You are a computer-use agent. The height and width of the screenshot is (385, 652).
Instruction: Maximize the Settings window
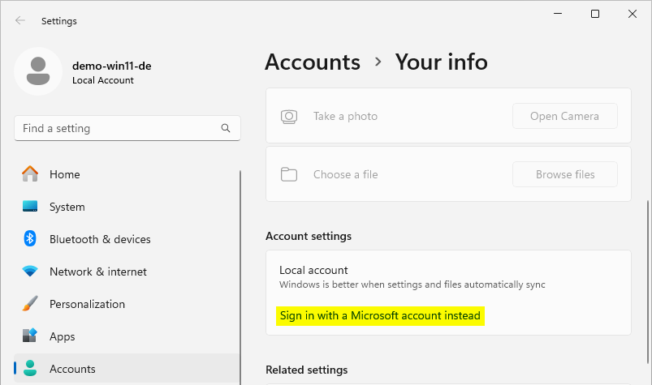[595, 14]
